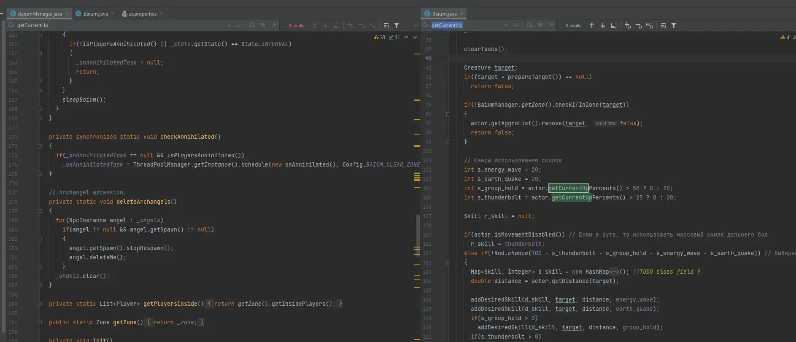Close the left editor search bar

[416, 25]
